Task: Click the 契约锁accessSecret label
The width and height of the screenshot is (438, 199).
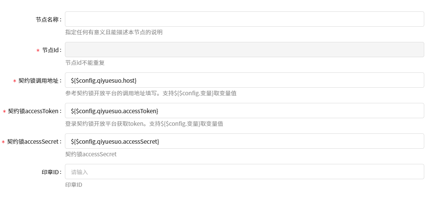Action: 33,141
